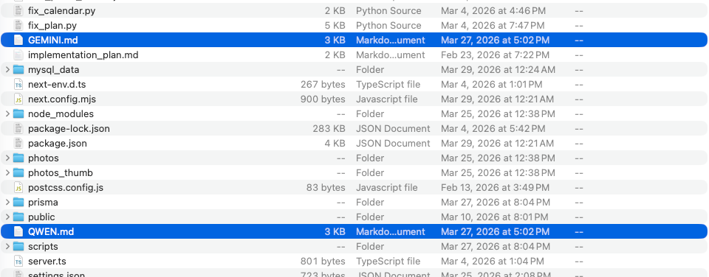The height and width of the screenshot is (277, 709).
Task: Click the next-env.d.ts TypeScript icon
Action: (x=18, y=85)
